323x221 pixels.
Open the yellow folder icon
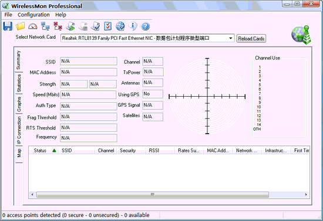point(20,26)
